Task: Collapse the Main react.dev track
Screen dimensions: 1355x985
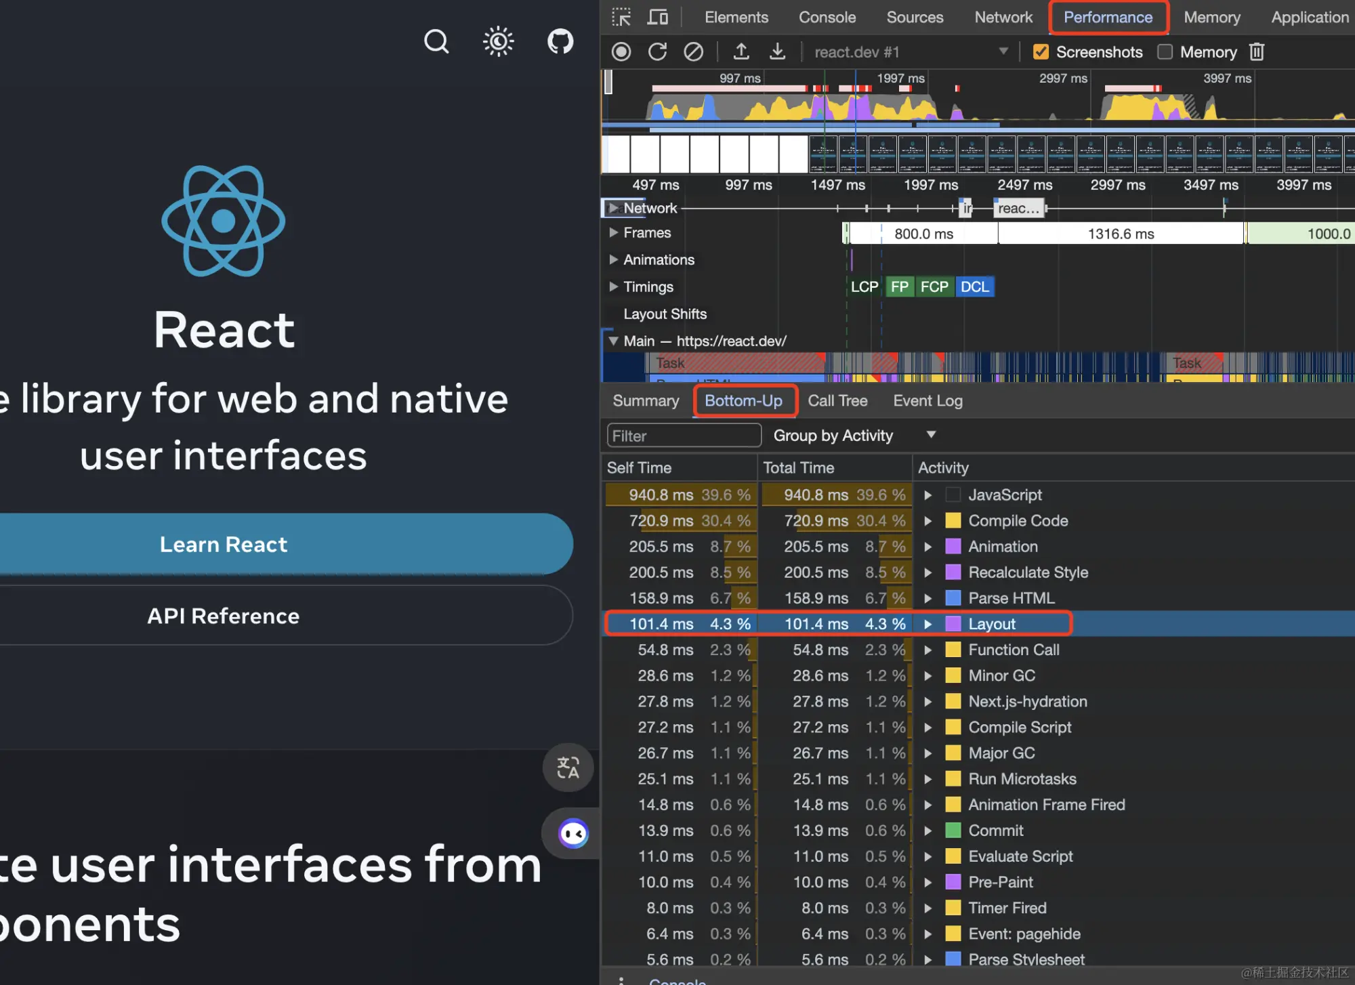Action: (613, 341)
